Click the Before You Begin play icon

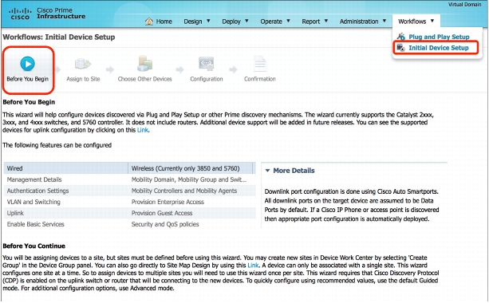[27, 64]
